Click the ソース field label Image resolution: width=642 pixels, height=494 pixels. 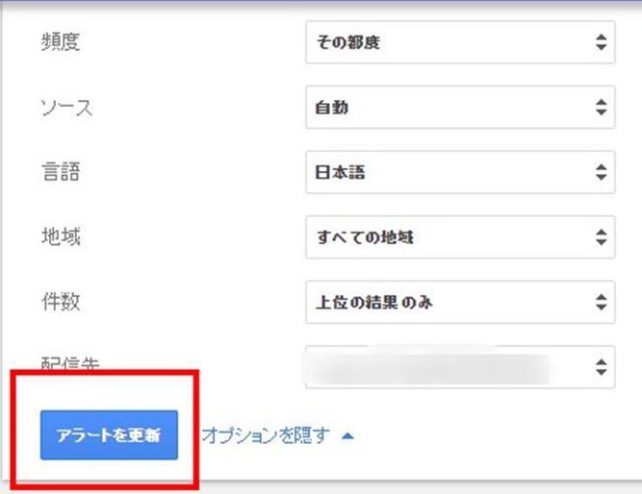tap(67, 108)
